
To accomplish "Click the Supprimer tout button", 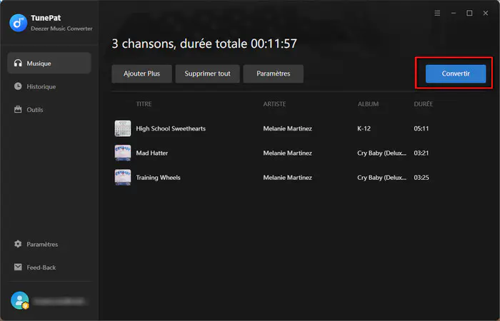I will tap(207, 73).
